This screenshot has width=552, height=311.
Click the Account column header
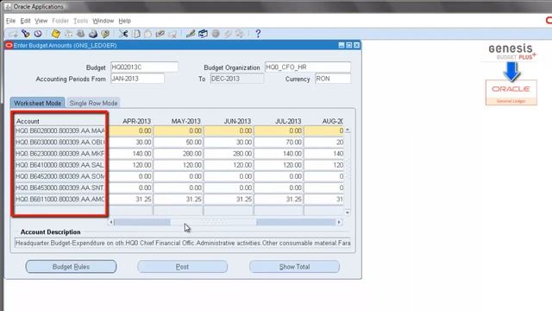click(28, 121)
